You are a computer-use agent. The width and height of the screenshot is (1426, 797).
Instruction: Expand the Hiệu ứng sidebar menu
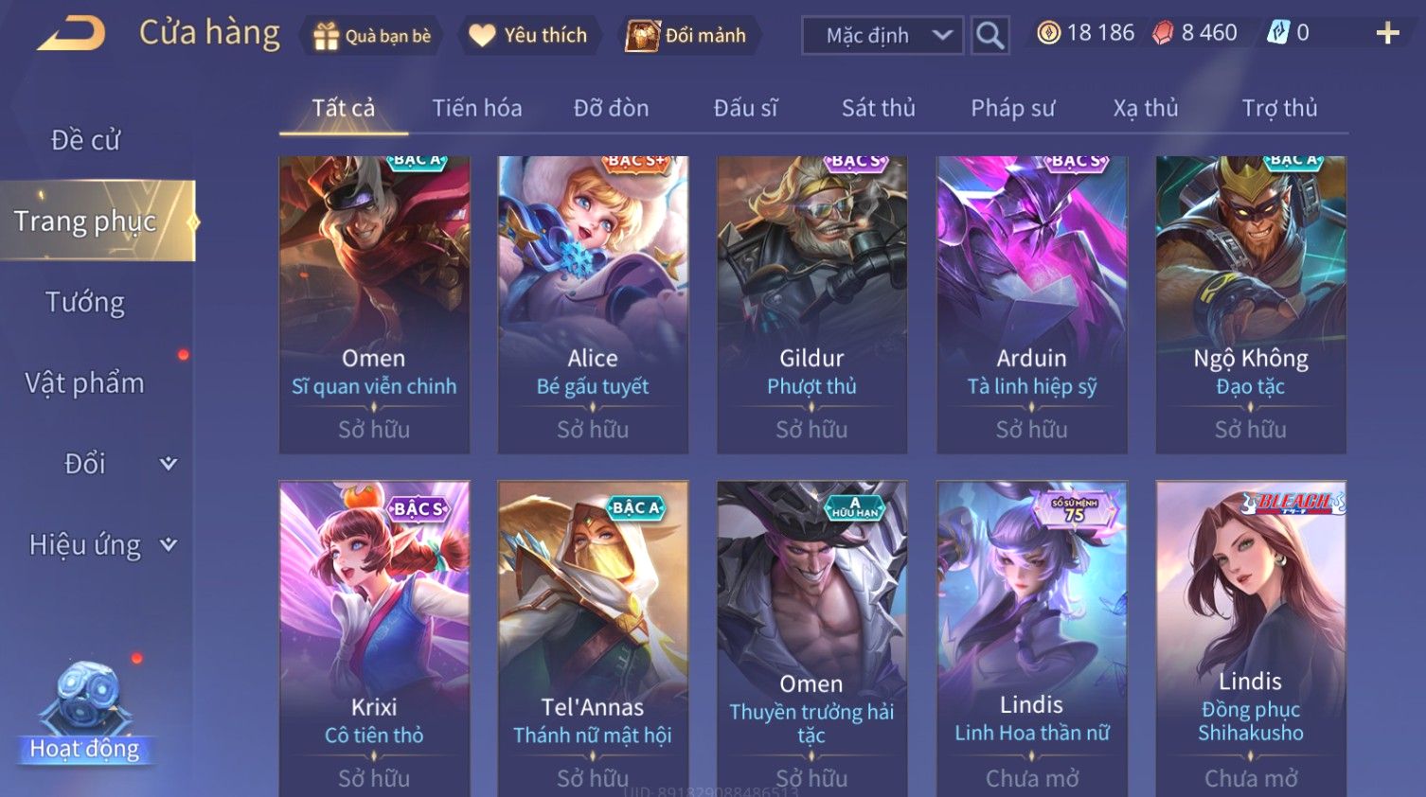98,544
